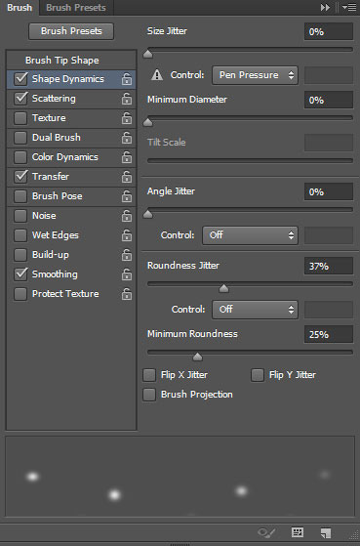This screenshot has width=360, height=546.
Task: Switch to the Brush tab
Action: click(x=20, y=7)
